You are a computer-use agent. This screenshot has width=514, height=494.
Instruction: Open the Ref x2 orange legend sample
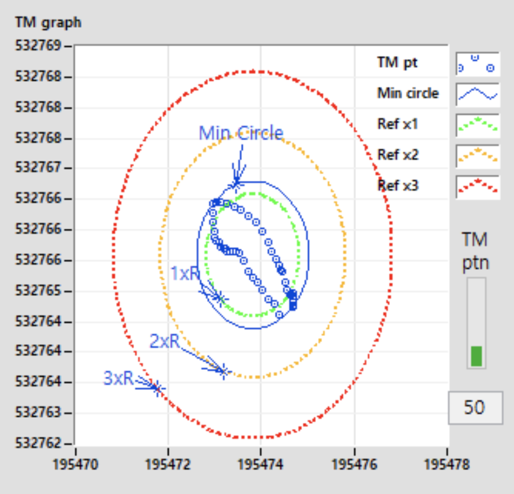click(x=478, y=156)
